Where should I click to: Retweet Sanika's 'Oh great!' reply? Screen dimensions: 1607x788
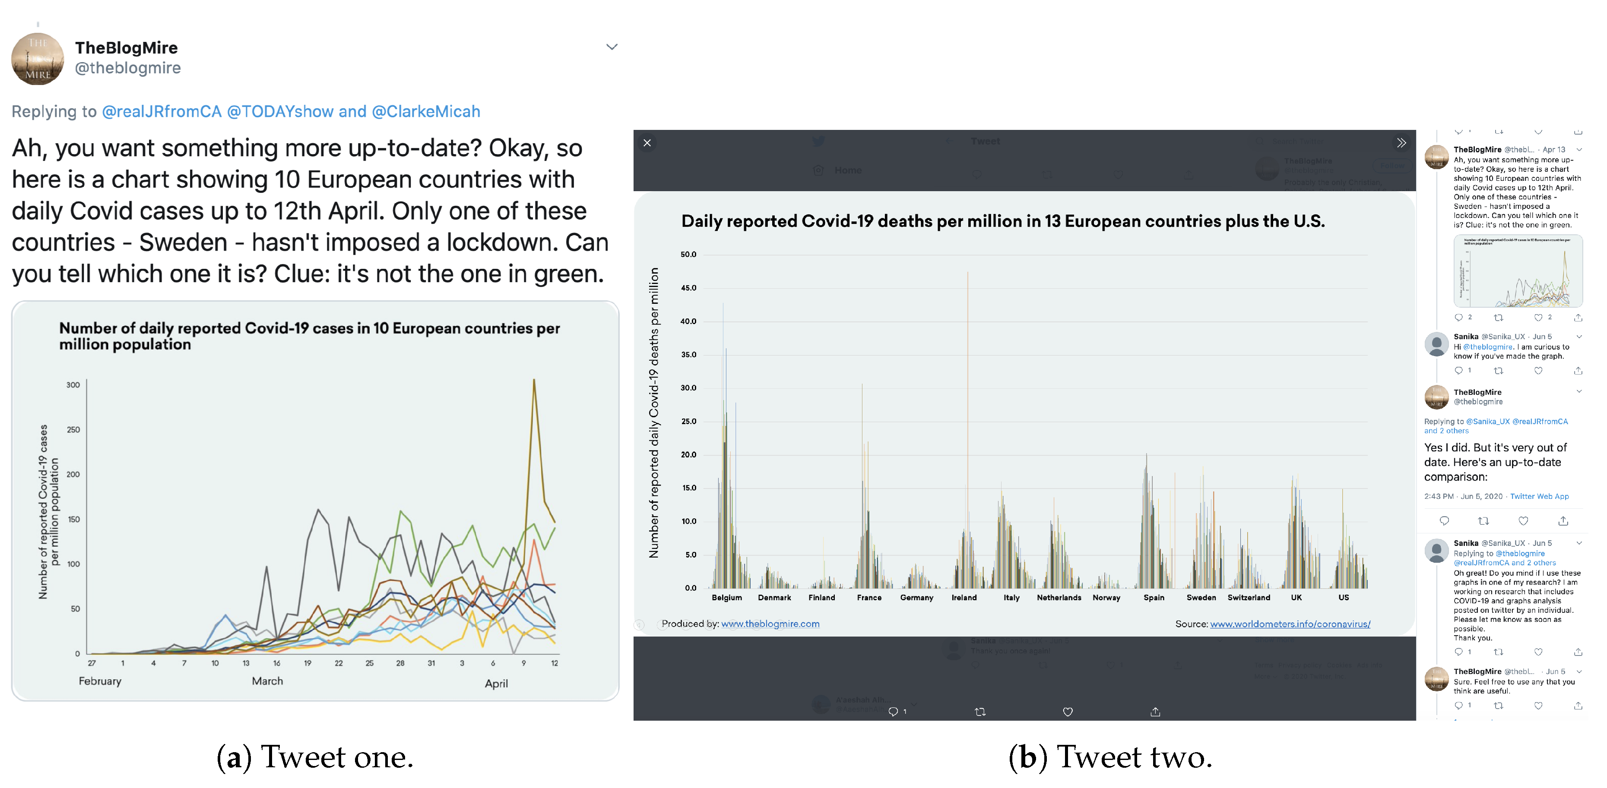click(x=1498, y=652)
